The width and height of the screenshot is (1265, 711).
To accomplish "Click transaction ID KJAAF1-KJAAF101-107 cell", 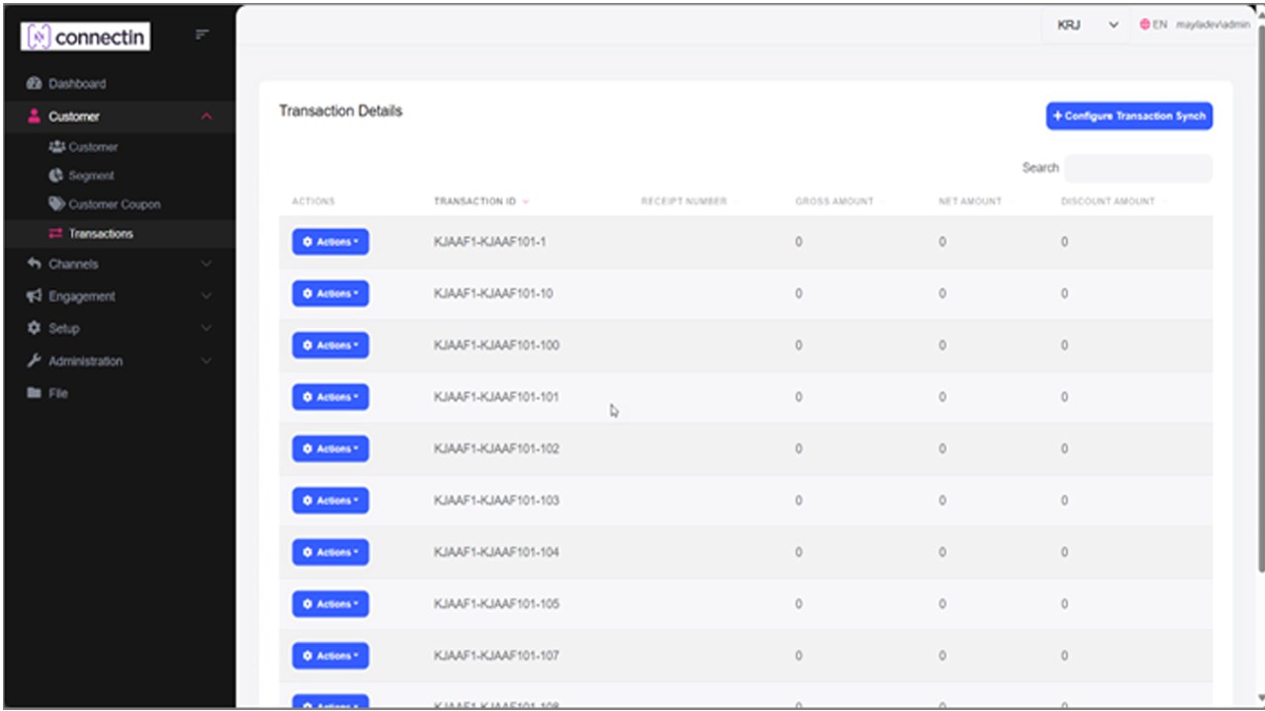I will click(x=496, y=656).
